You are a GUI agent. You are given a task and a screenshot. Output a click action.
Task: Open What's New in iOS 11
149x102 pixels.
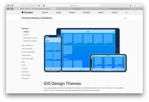point(30,38)
